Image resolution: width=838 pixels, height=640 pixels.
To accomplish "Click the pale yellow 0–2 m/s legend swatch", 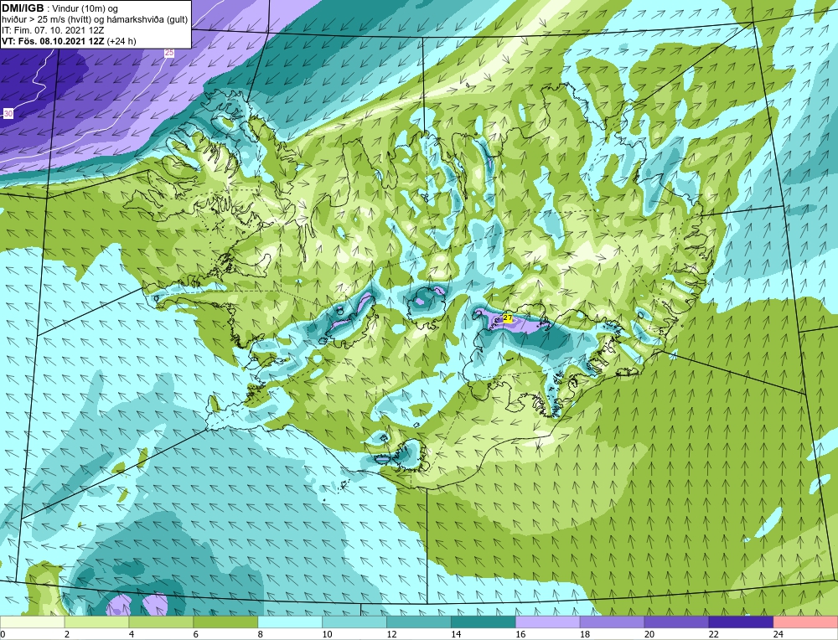I will coord(33,622).
